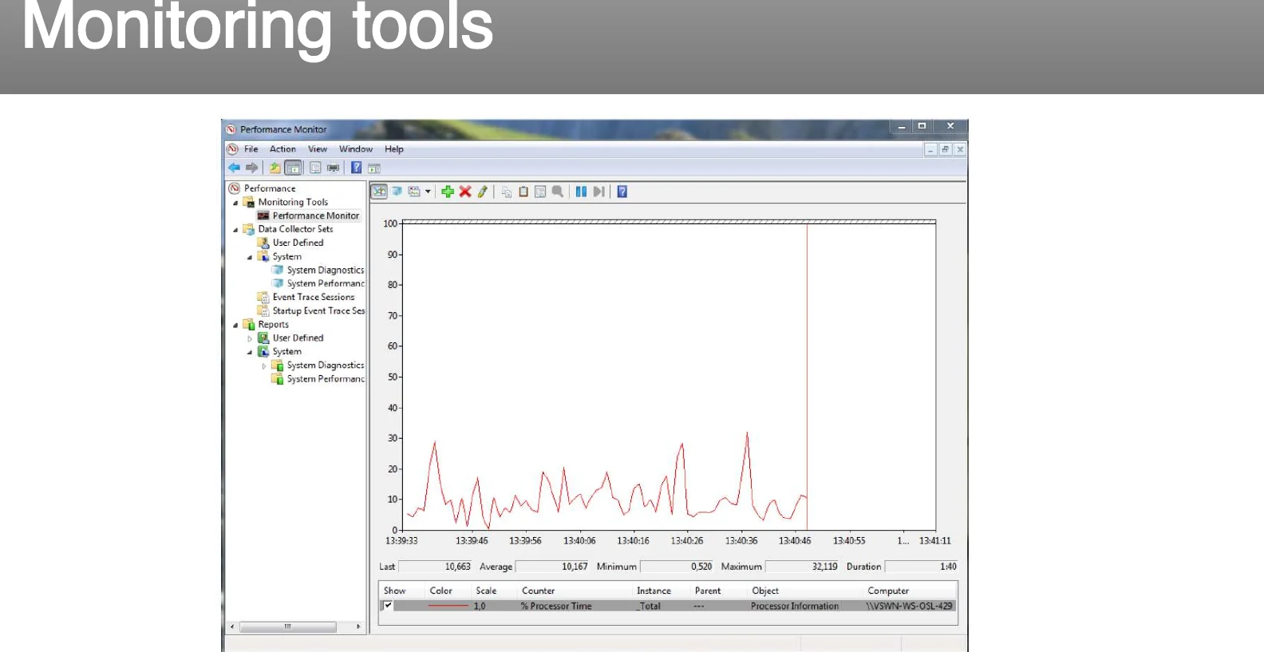Image resolution: width=1264 pixels, height=652 pixels.
Task: Expand User Defined under Reports
Action: (x=250, y=338)
